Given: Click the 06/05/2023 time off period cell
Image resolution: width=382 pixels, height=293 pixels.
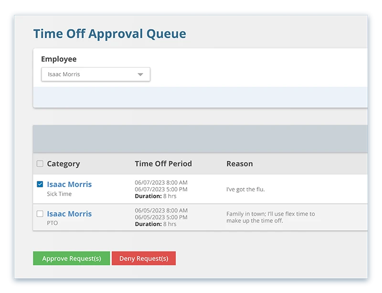Looking at the screenshot, I should click(161, 217).
